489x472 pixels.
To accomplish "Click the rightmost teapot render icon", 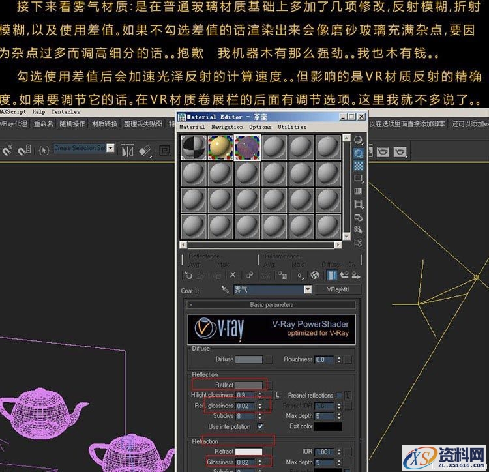I will click(x=400, y=152).
